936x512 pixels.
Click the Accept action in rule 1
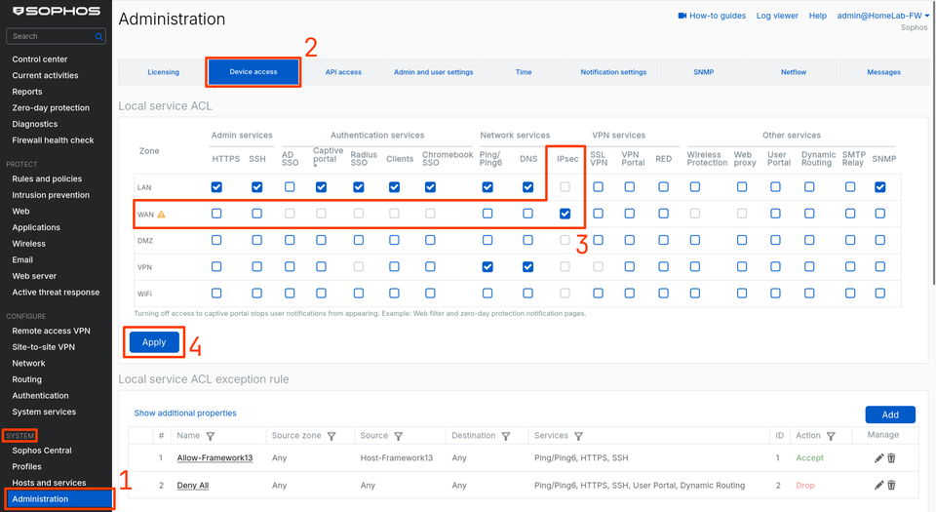pyautogui.click(x=809, y=457)
